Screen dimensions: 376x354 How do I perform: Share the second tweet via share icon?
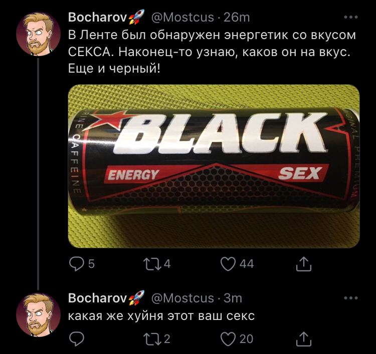pos(304,338)
